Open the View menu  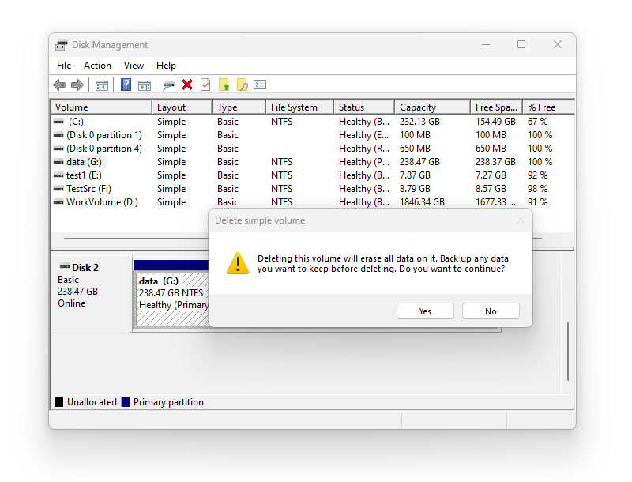coord(134,66)
